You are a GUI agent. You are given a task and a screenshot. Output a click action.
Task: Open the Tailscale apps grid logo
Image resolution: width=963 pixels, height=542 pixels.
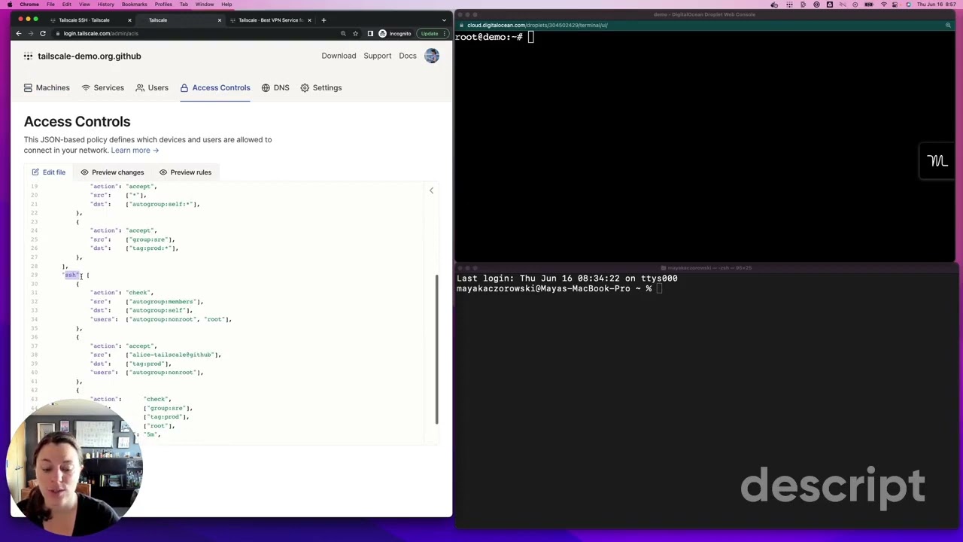pyautogui.click(x=28, y=56)
